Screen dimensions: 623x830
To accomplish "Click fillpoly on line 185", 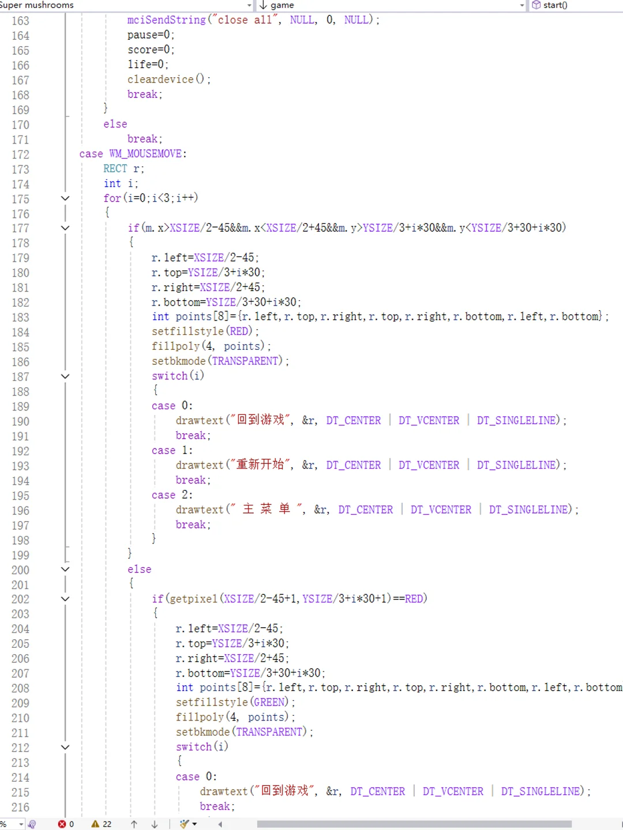I will pyautogui.click(x=175, y=346).
